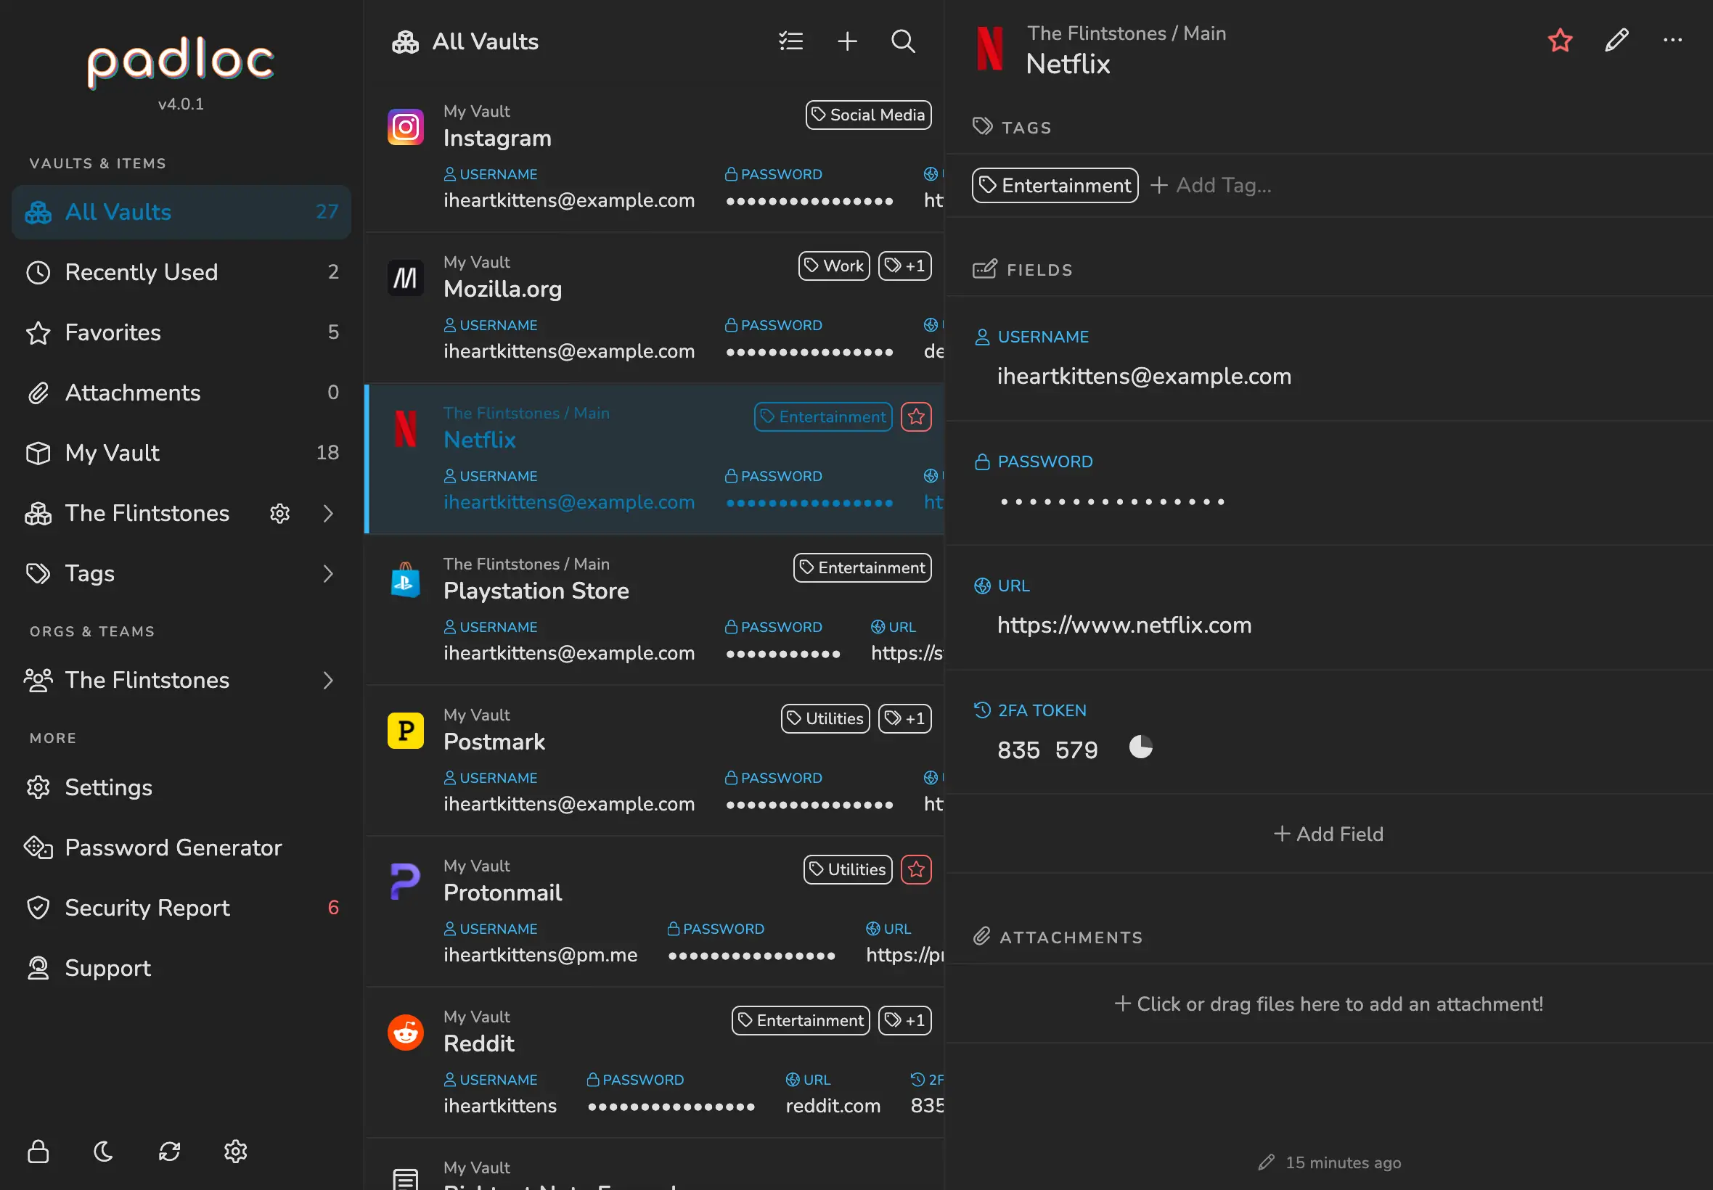The width and height of the screenshot is (1713, 1190).
Task: Click the Utilities tag on Postmark
Action: (825, 719)
